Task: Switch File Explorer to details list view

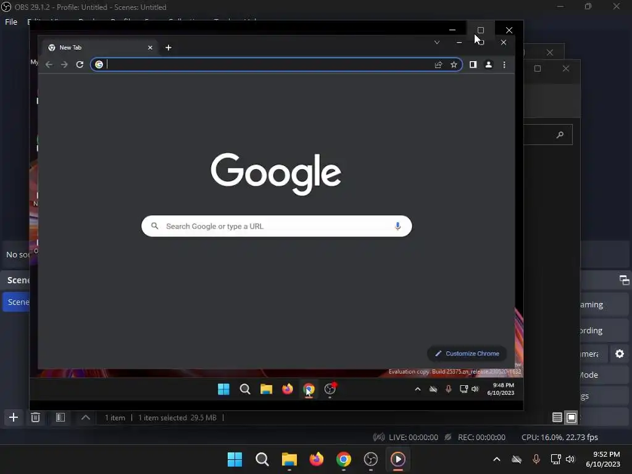Action: tap(557, 418)
